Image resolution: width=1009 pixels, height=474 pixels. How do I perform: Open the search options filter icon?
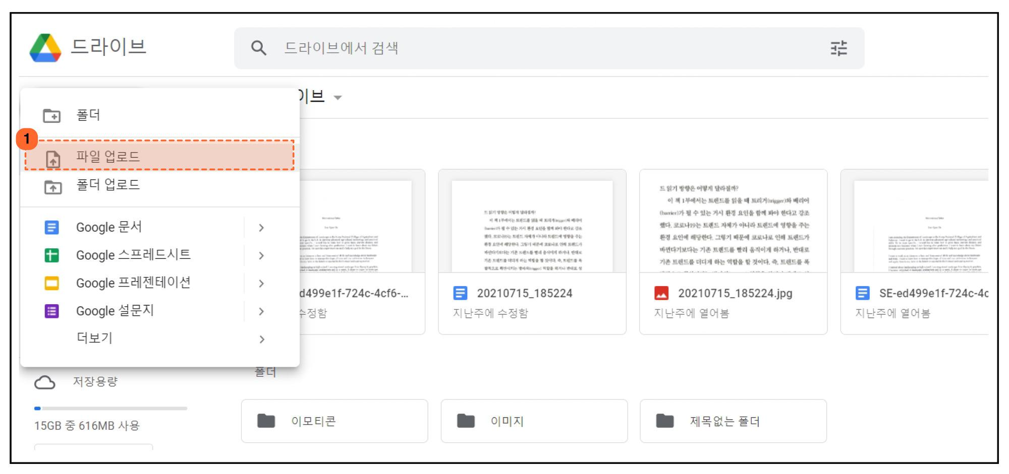pos(838,48)
